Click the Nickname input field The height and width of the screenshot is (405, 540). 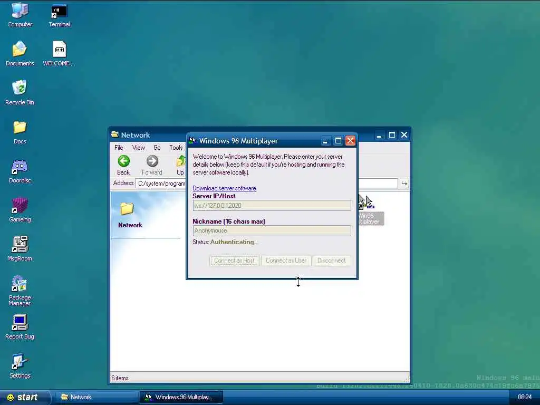click(x=272, y=231)
